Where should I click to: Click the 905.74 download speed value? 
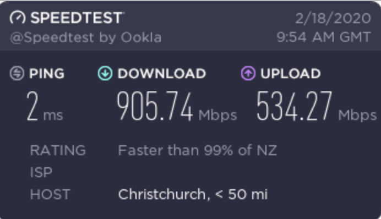[x=155, y=106]
